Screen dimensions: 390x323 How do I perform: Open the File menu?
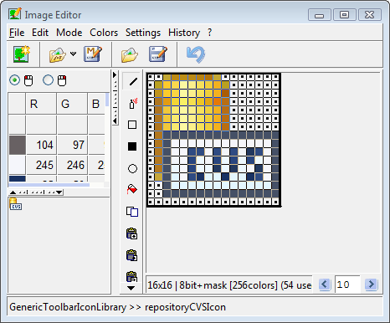(17, 33)
